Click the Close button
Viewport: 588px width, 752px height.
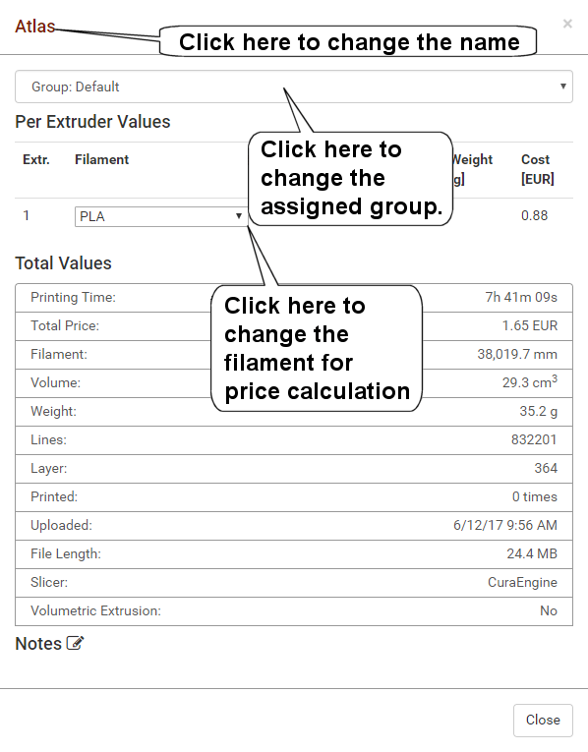click(x=543, y=720)
